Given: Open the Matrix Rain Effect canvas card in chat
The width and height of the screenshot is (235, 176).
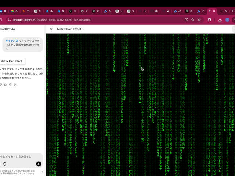Looking at the screenshot, I should point(12,61).
